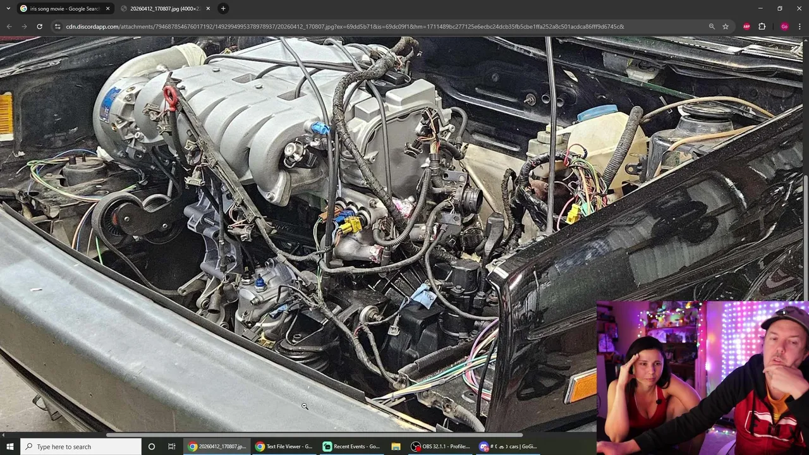
Task: Open the Chrome three-dot menu
Action: [x=800, y=27]
